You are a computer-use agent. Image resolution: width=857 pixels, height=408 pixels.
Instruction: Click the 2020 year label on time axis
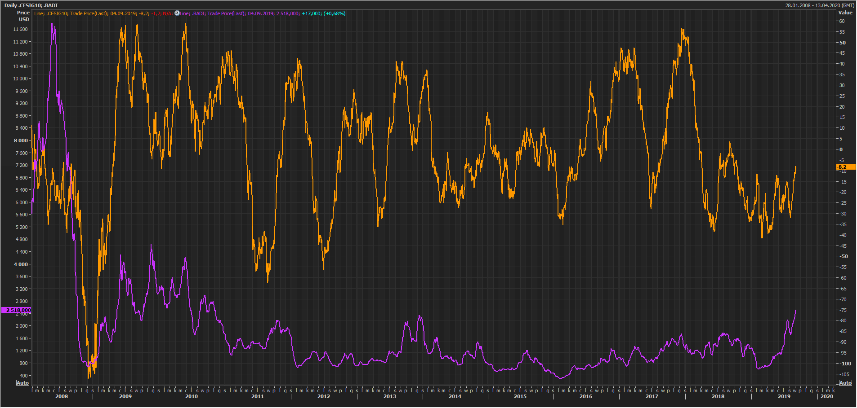coord(826,396)
